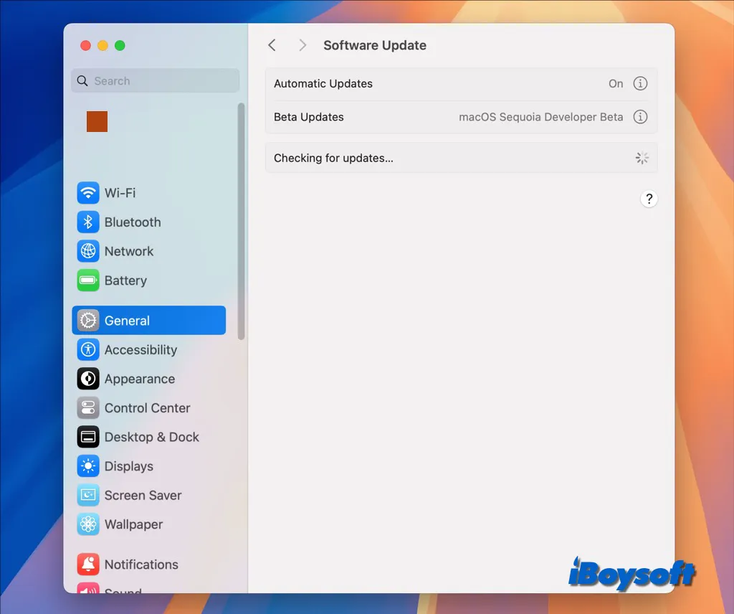
Task: Click the sidebar scrollbar
Action: 241,221
